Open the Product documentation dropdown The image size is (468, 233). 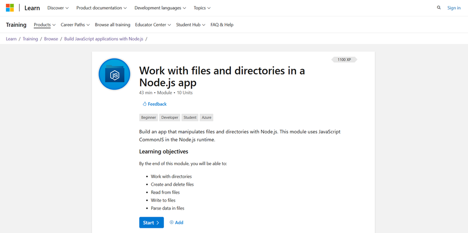click(x=102, y=8)
